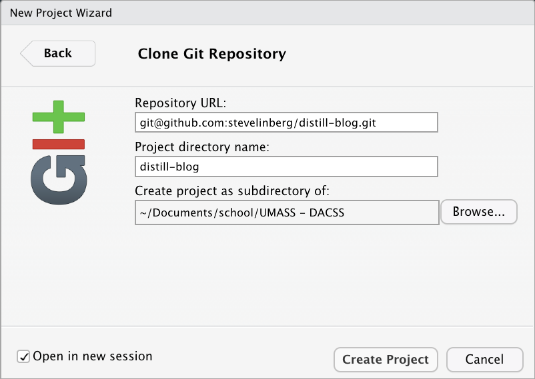Click the 'Open in new session' label text
The image size is (535, 379).
[93, 356]
